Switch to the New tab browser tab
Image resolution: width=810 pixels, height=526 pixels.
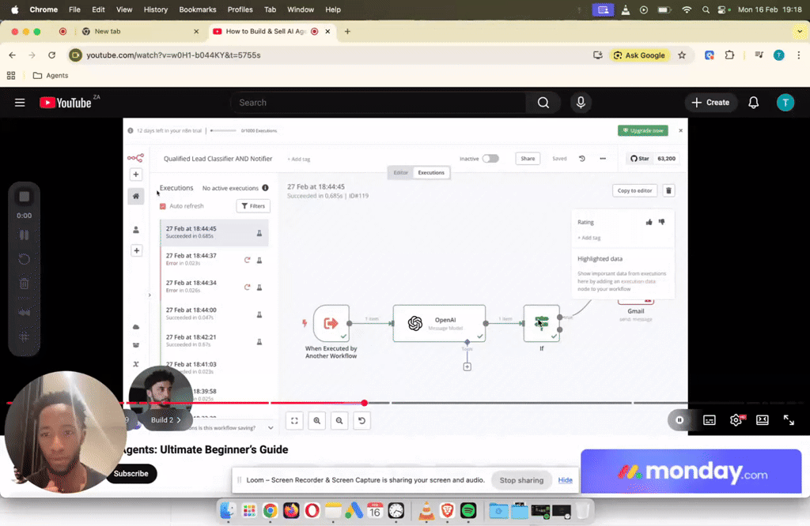coord(138,32)
